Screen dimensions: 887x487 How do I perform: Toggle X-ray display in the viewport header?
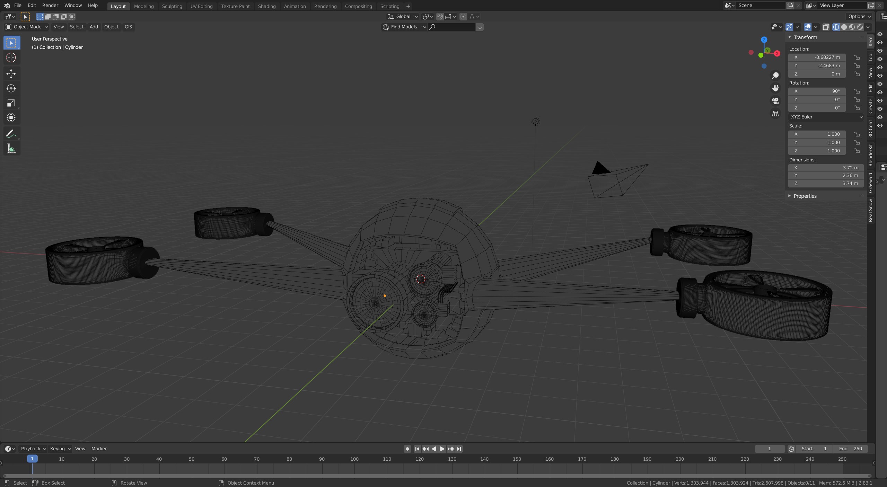tap(826, 27)
